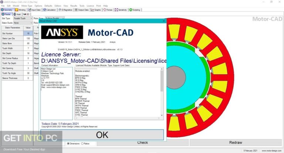The height and width of the screenshot is (153, 284).
Task: Switch to the Winding tab
Action: click(x=20, y=10)
